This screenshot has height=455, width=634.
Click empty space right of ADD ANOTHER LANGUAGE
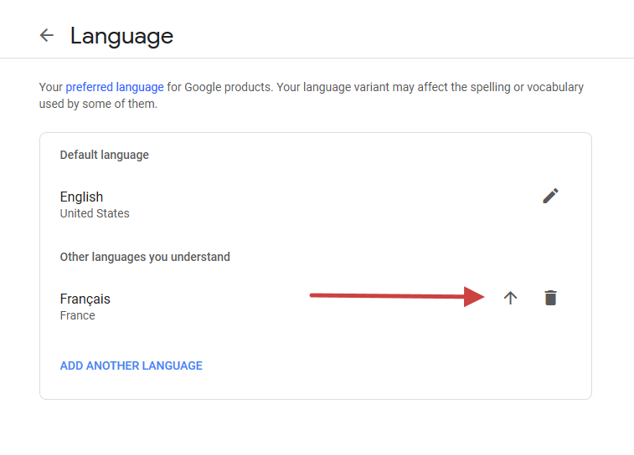(377, 366)
